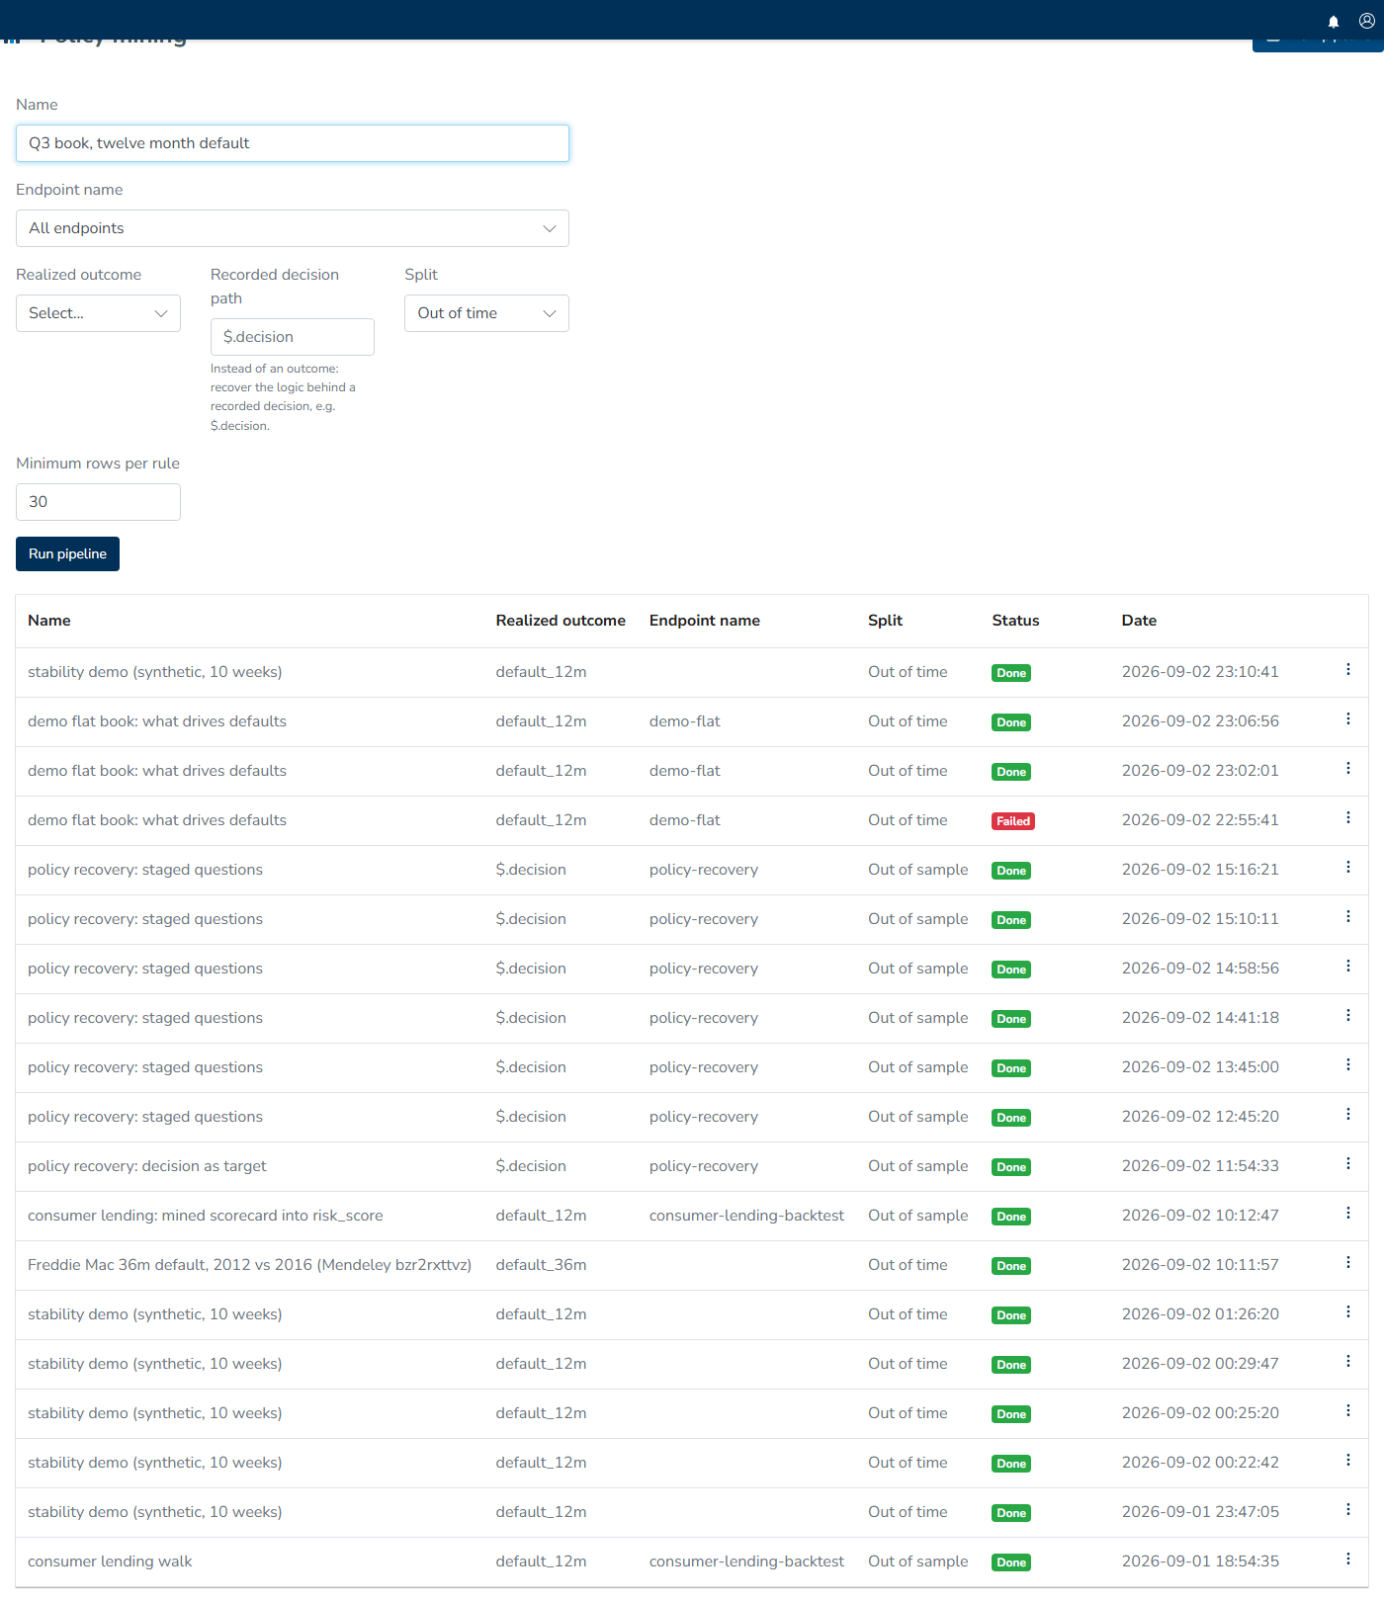The image size is (1384, 1603).
Task: Open the three-dot menu for the 00:25:20 run
Action: (1348, 1411)
